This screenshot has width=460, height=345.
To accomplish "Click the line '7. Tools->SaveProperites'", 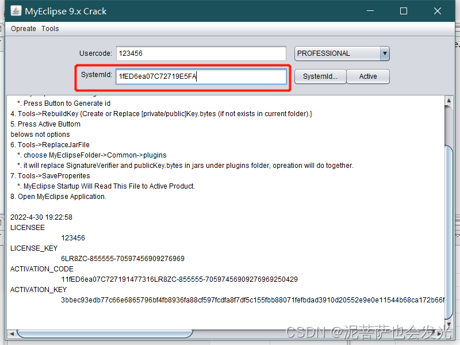I will pos(50,176).
